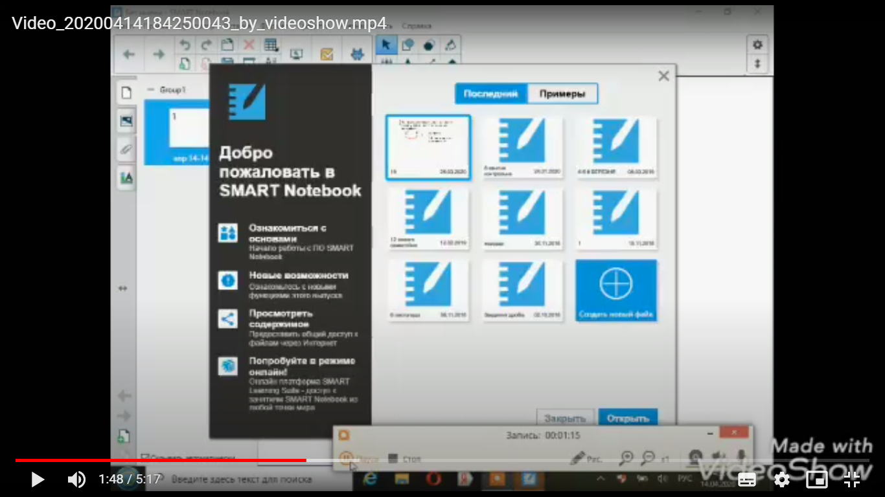The width and height of the screenshot is (885, 497).
Task: Switch to the Последний tab
Action: pos(491,94)
